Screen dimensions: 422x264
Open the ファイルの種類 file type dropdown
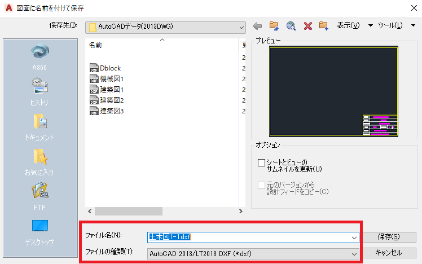click(253, 254)
